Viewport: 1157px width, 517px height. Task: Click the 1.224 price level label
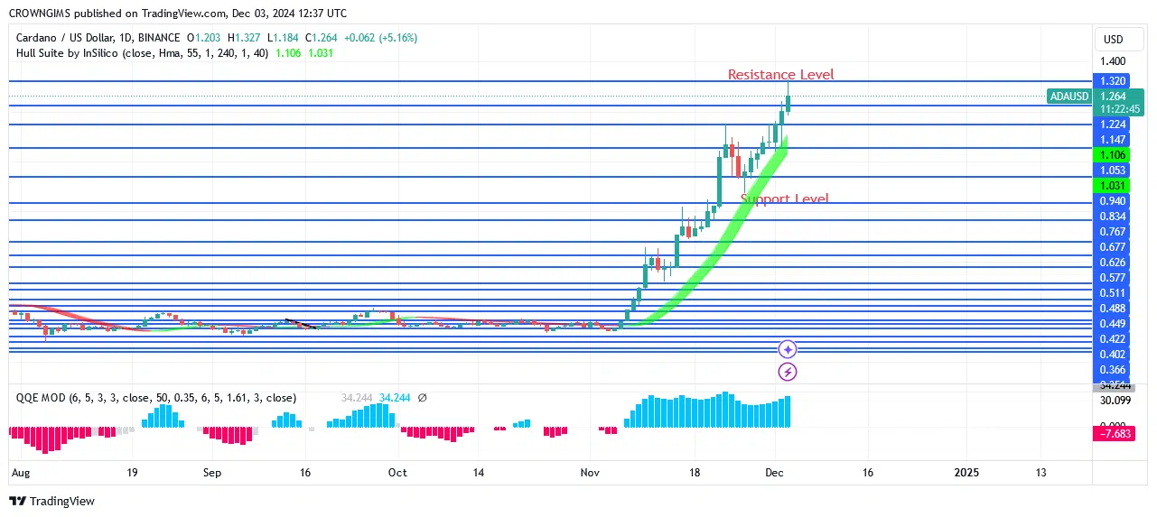click(1113, 125)
